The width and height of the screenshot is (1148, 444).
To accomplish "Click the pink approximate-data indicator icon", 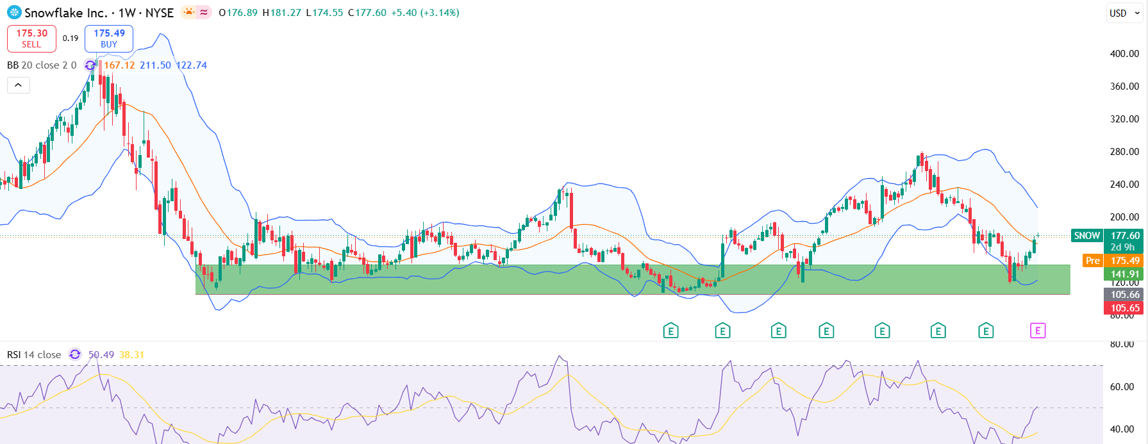I will 204,12.
